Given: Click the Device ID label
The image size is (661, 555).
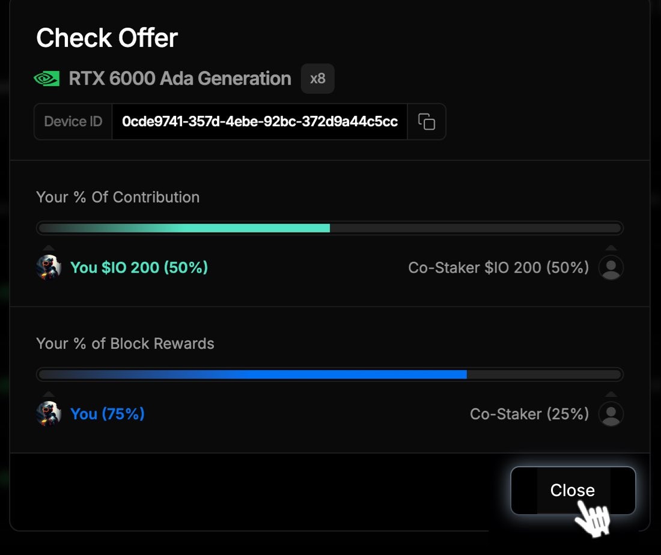Looking at the screenshot, I should [x=73, y=121].
